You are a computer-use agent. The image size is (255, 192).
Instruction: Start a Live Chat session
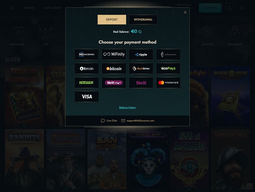pos(109,121)
